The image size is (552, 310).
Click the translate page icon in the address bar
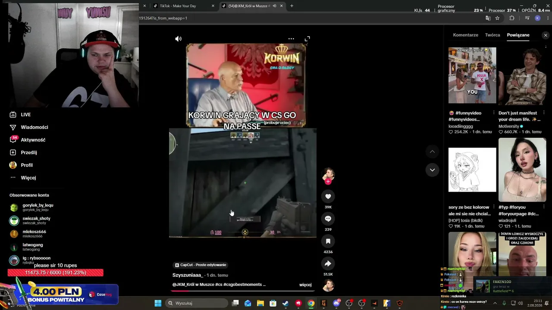[488, 18]
